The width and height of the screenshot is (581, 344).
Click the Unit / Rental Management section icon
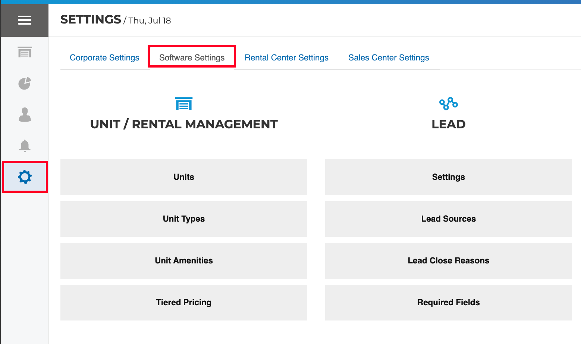[x=184, y=104]
